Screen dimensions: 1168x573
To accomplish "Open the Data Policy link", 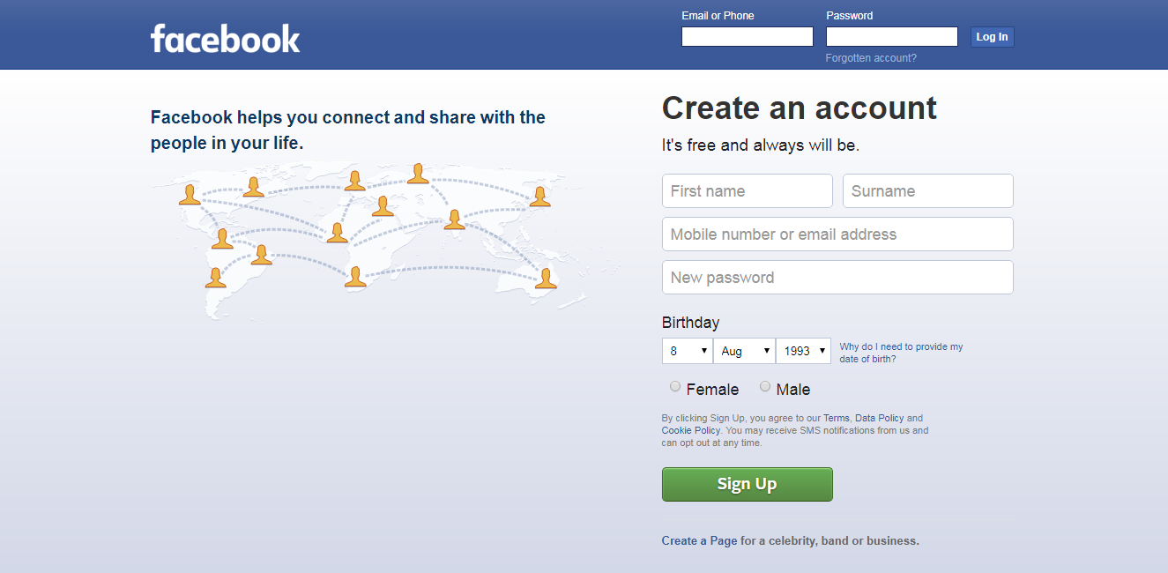I will [x=879, y=418].
